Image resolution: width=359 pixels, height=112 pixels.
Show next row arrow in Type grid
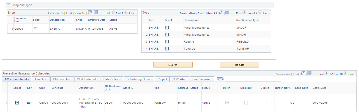(x=260, y=12)
